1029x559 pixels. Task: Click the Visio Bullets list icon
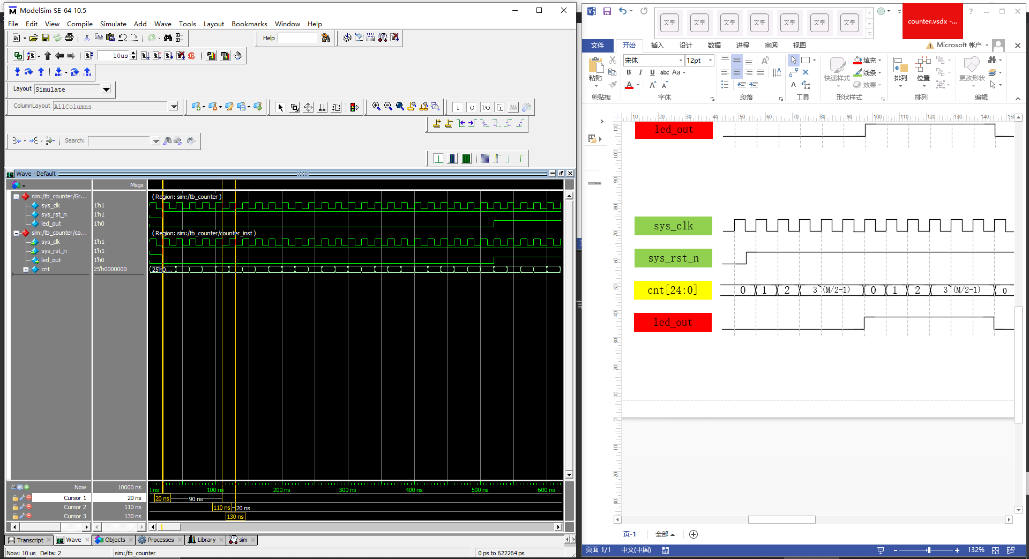click(725, 85)
